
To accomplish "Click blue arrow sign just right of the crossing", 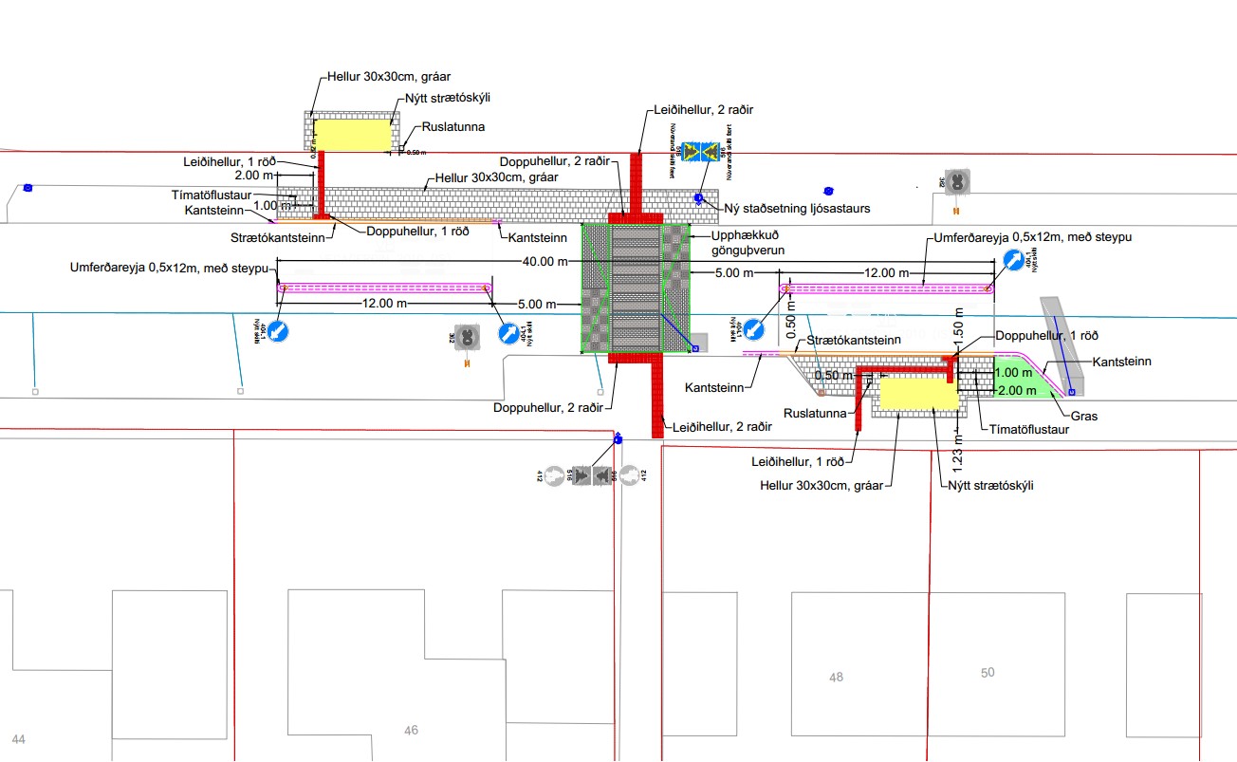I will (752, 329).
